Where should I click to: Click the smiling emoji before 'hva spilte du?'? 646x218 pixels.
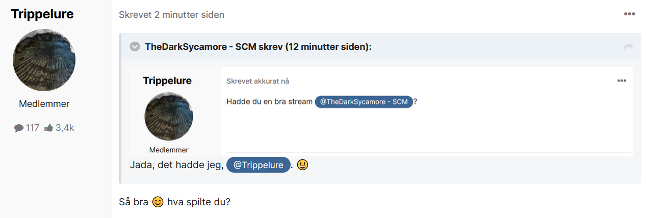[158, 202]
